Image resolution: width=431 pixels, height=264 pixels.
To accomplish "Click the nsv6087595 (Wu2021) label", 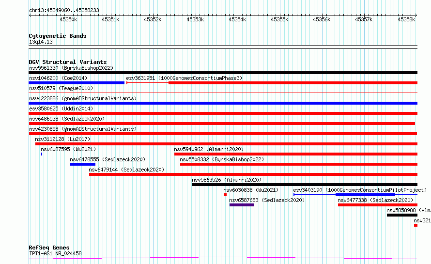I will [68, 149].
